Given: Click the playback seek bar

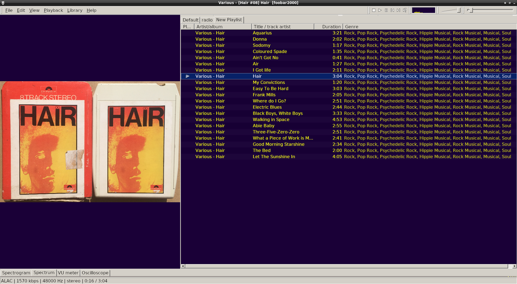Looking at the screenshot, I should 490,10.
